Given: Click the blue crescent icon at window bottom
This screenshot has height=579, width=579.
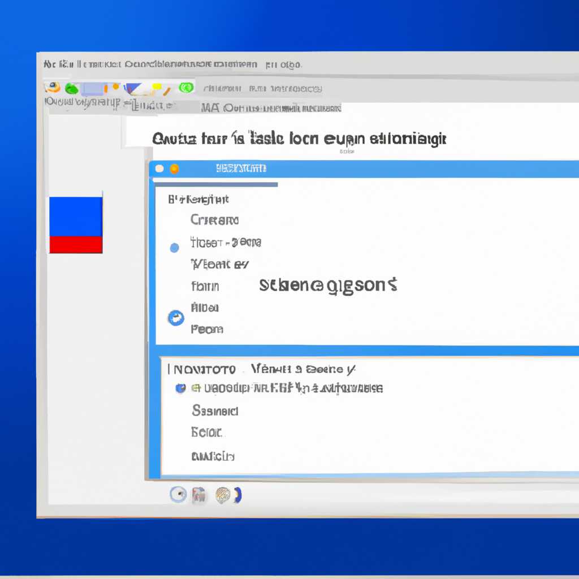Looking at the screenshot, I should coord(237,495).
